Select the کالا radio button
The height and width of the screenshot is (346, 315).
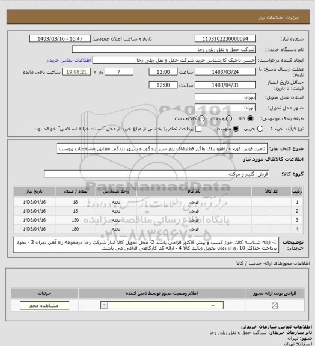(x=250, y=118)
